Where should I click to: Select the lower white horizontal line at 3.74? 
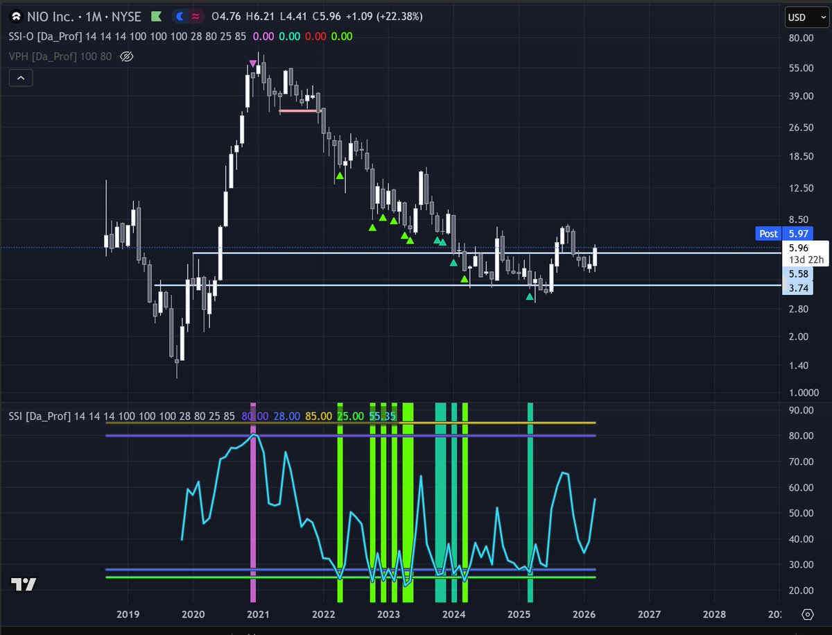(x=468, y=285)
